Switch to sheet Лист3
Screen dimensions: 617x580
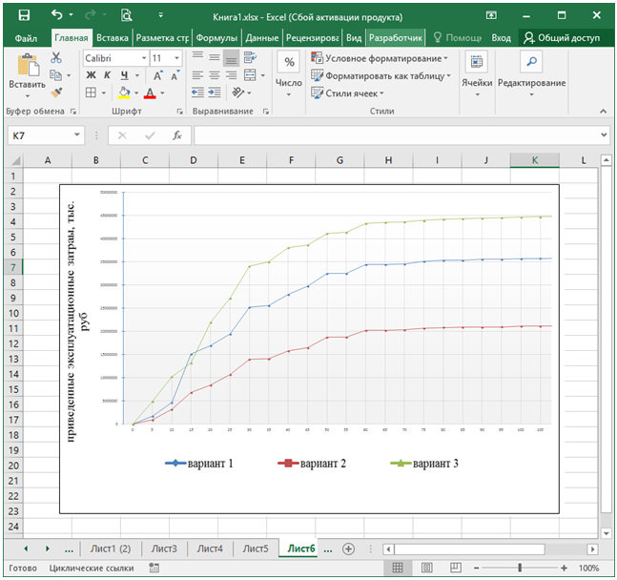[x=164, y=549]
